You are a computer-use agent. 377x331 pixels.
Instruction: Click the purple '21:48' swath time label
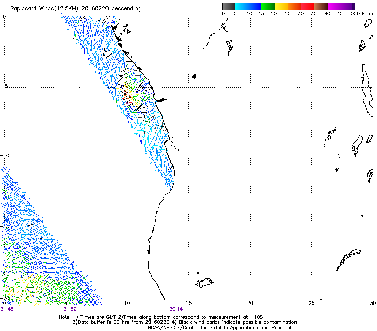coord(7,309)
